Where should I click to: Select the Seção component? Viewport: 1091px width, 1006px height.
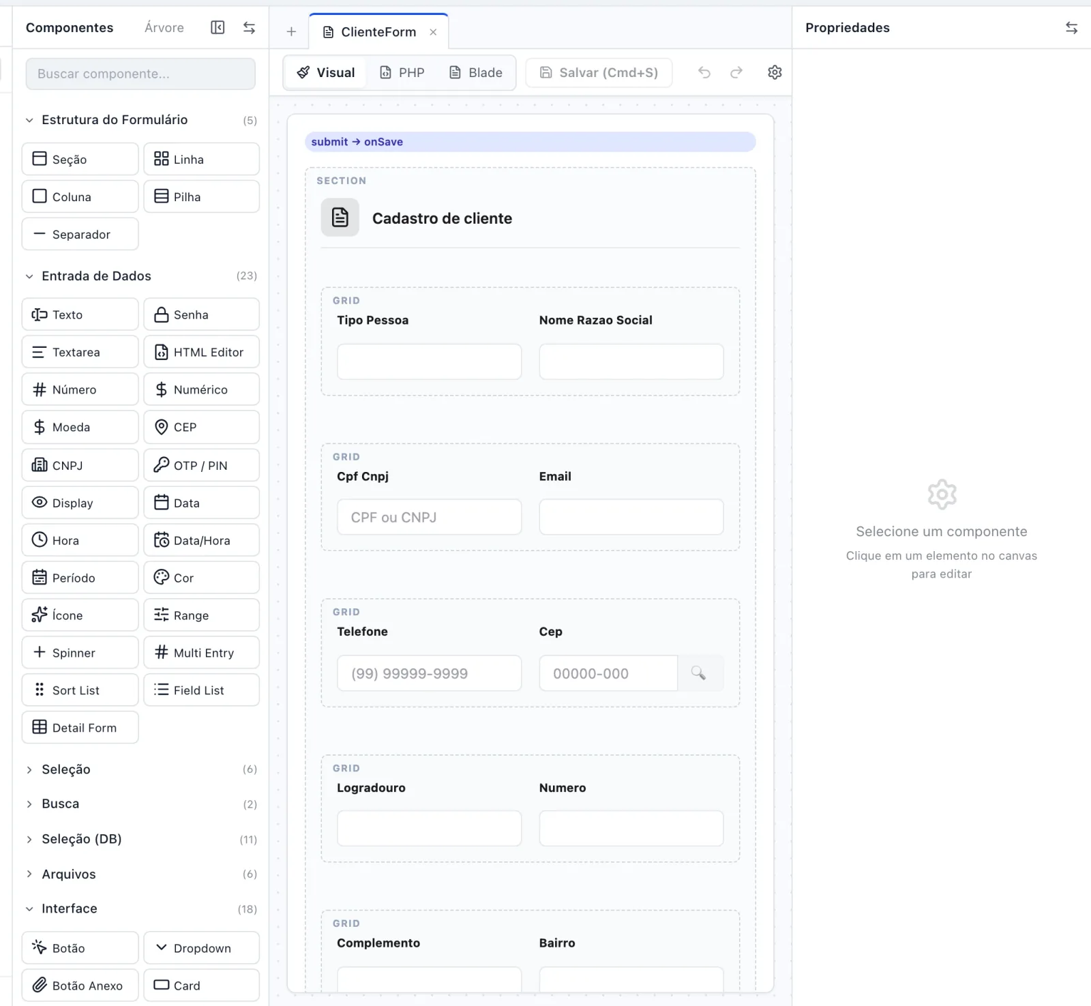[x=80, y=159]
